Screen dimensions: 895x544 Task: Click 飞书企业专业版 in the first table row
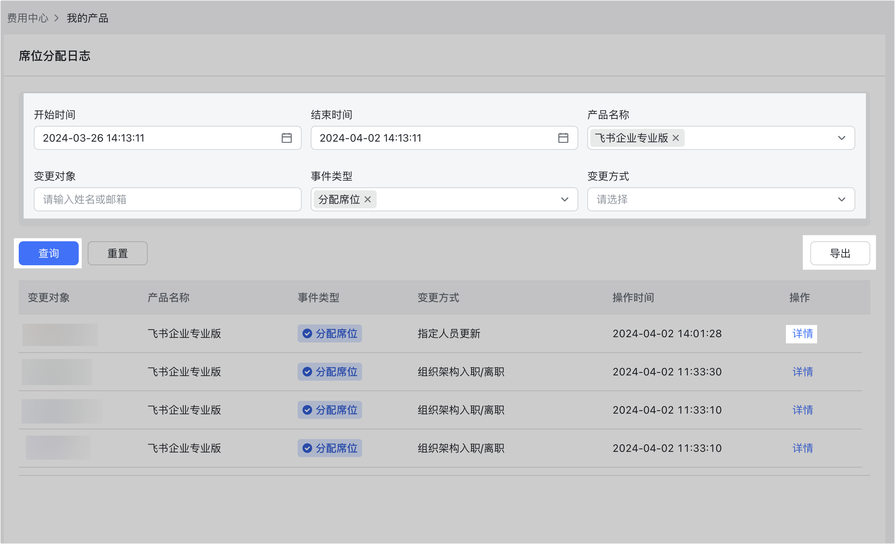[x=184, y=333]
